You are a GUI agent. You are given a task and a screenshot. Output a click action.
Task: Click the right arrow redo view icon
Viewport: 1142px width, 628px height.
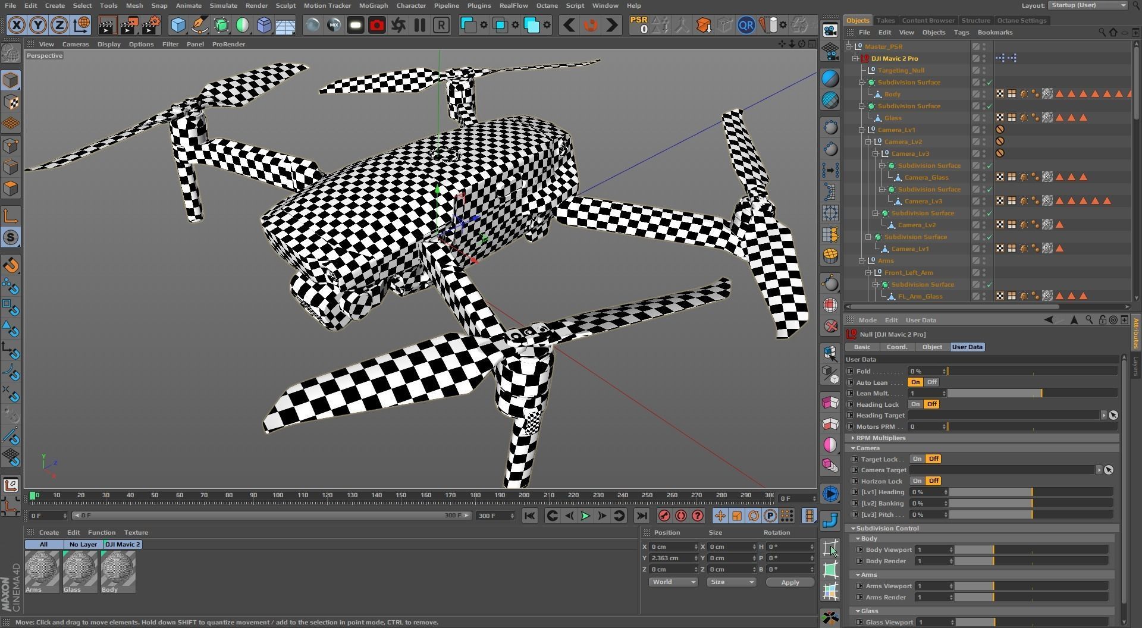611,25
